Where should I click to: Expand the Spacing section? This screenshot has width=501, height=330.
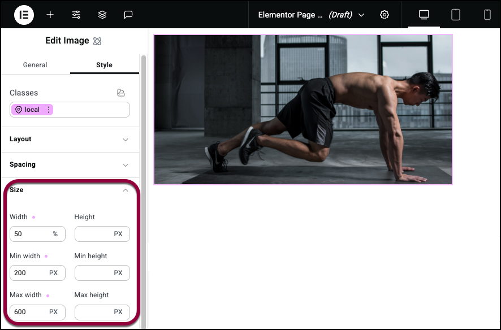[x=70, y=164]
